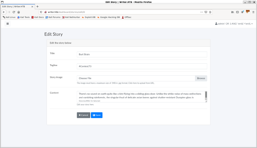
Task: Open the new tab plus button
Action: (x=37, y=6)
